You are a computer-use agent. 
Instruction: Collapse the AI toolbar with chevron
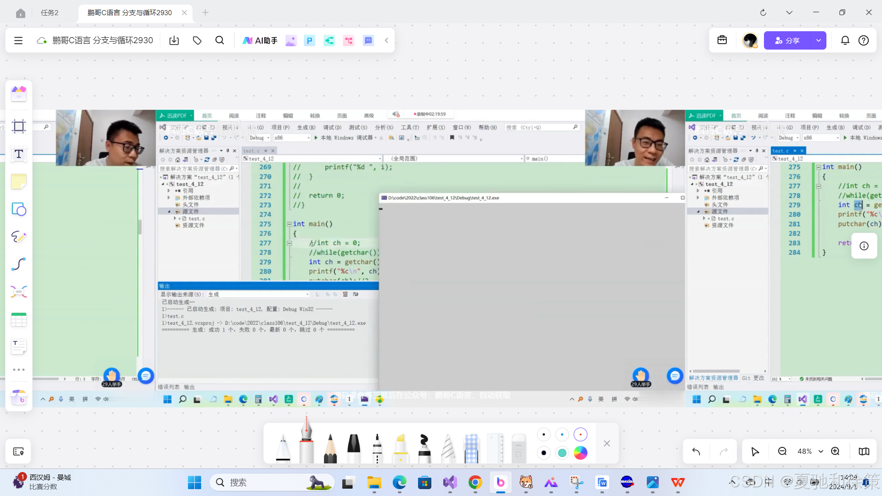(x=387, y=40)
